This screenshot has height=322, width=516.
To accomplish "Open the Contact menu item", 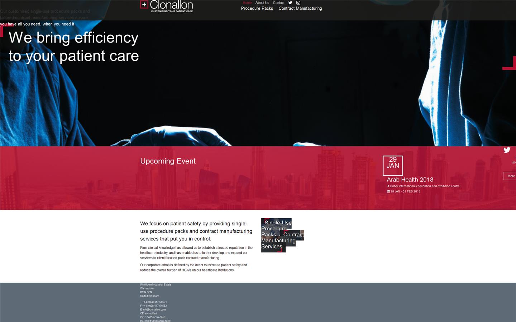I will point(278,3).
